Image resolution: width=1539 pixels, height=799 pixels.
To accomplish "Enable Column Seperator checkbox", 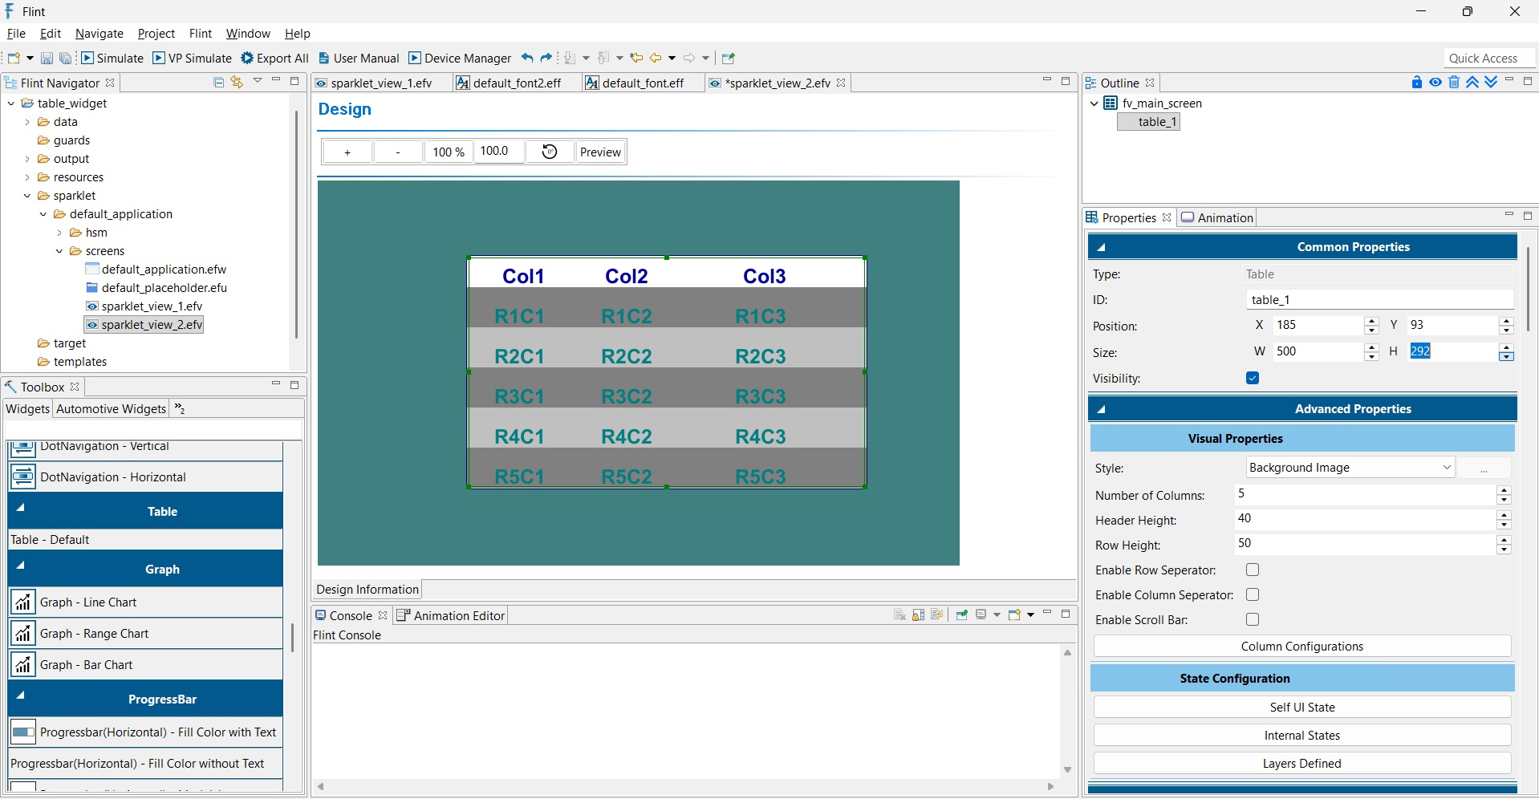I will [x=1253, y=594].
